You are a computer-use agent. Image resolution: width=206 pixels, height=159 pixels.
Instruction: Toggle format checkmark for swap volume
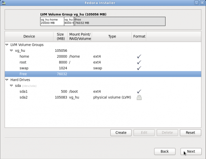139,68
